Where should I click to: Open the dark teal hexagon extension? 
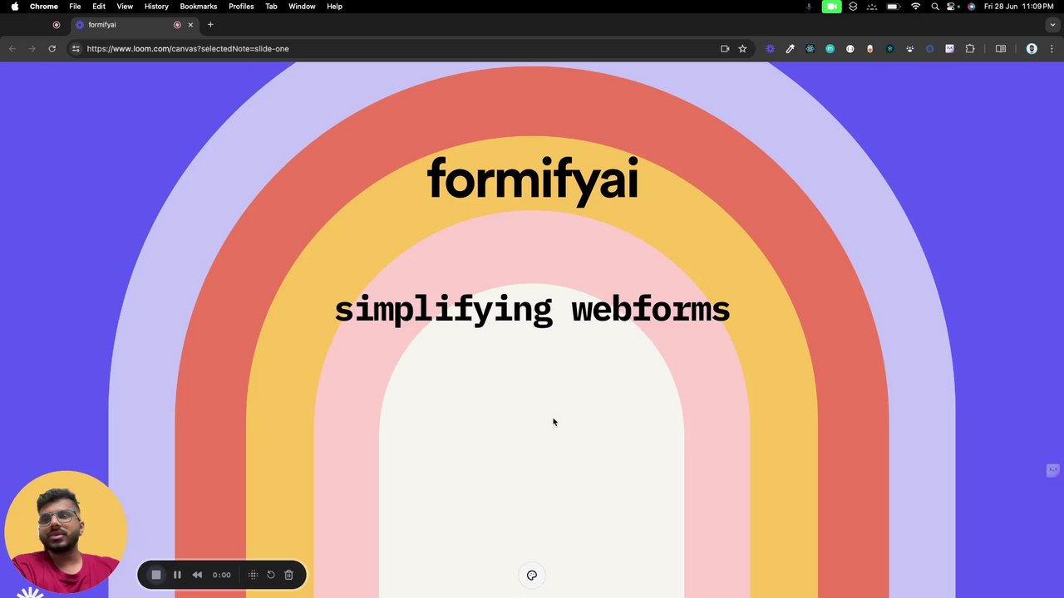pyautogui.click(x=889, y=49)
